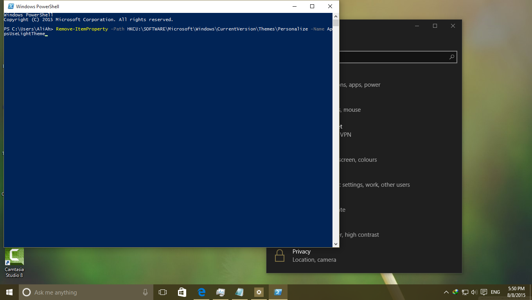Expand hidden icons with the tray chevron
The width and height of the screenshot is (532, 300).
(446, 292)
